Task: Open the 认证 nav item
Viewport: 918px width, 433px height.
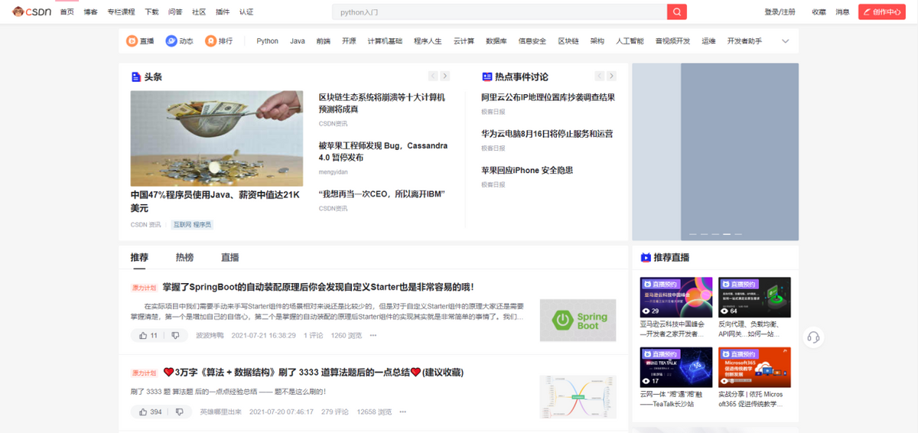Action: [x=246, y=12]
